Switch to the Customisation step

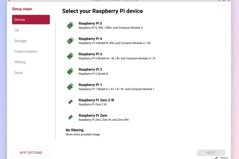[x=26, y=51]
